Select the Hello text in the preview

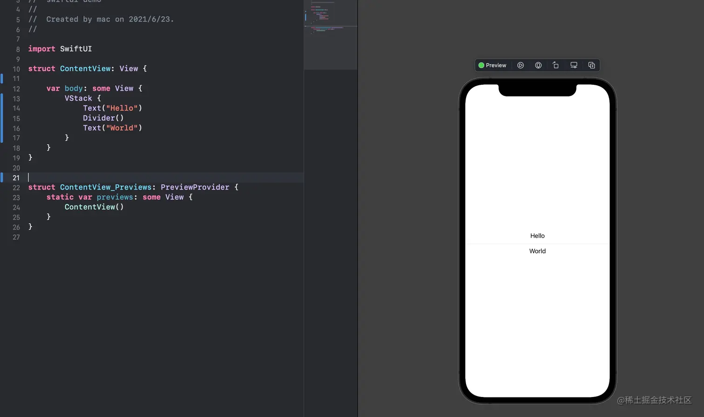point(537,236)
